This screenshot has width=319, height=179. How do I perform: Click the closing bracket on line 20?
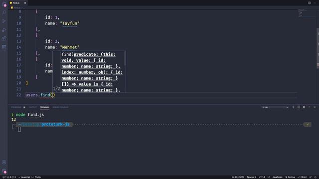pos(27,83)
